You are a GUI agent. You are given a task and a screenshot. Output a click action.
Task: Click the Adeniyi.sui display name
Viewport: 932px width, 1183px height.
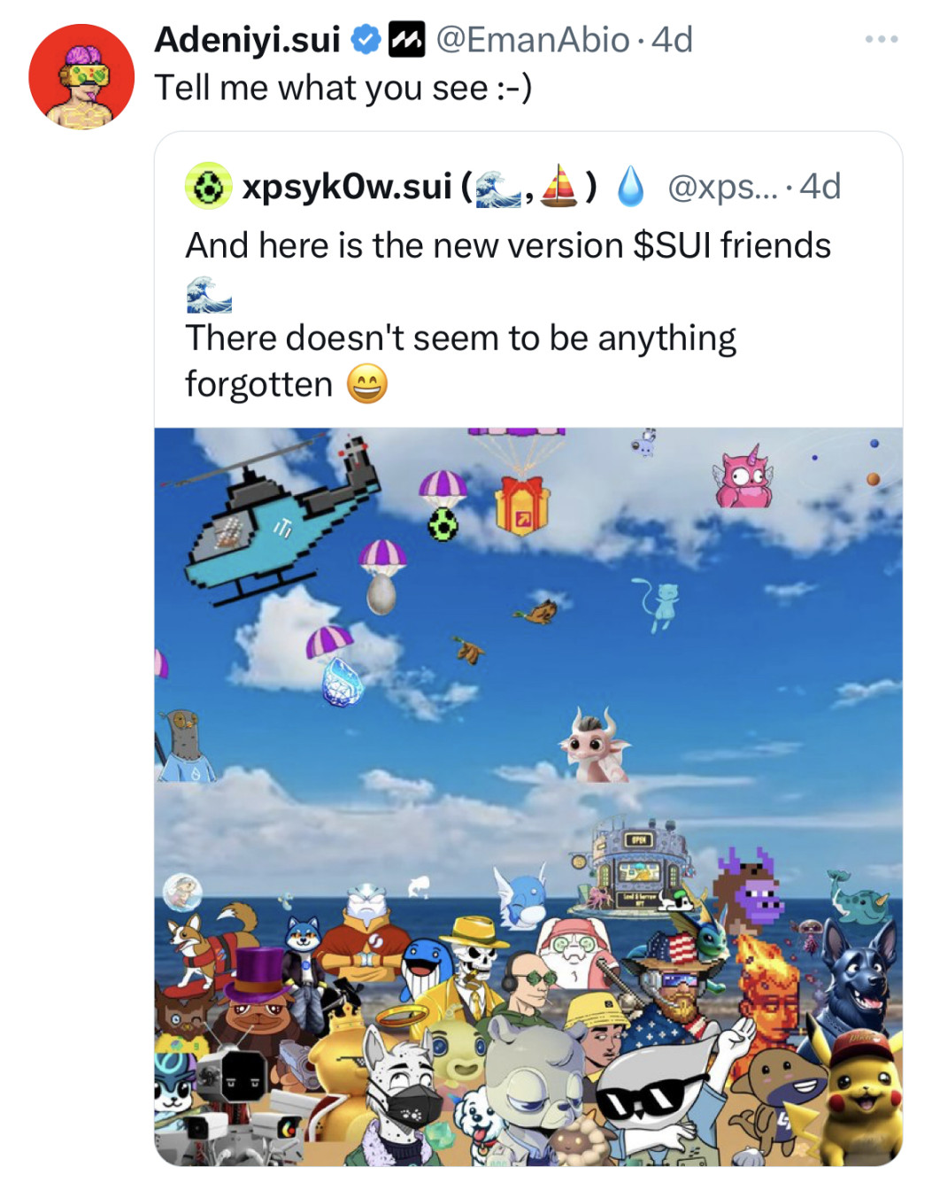click(247, 40)
